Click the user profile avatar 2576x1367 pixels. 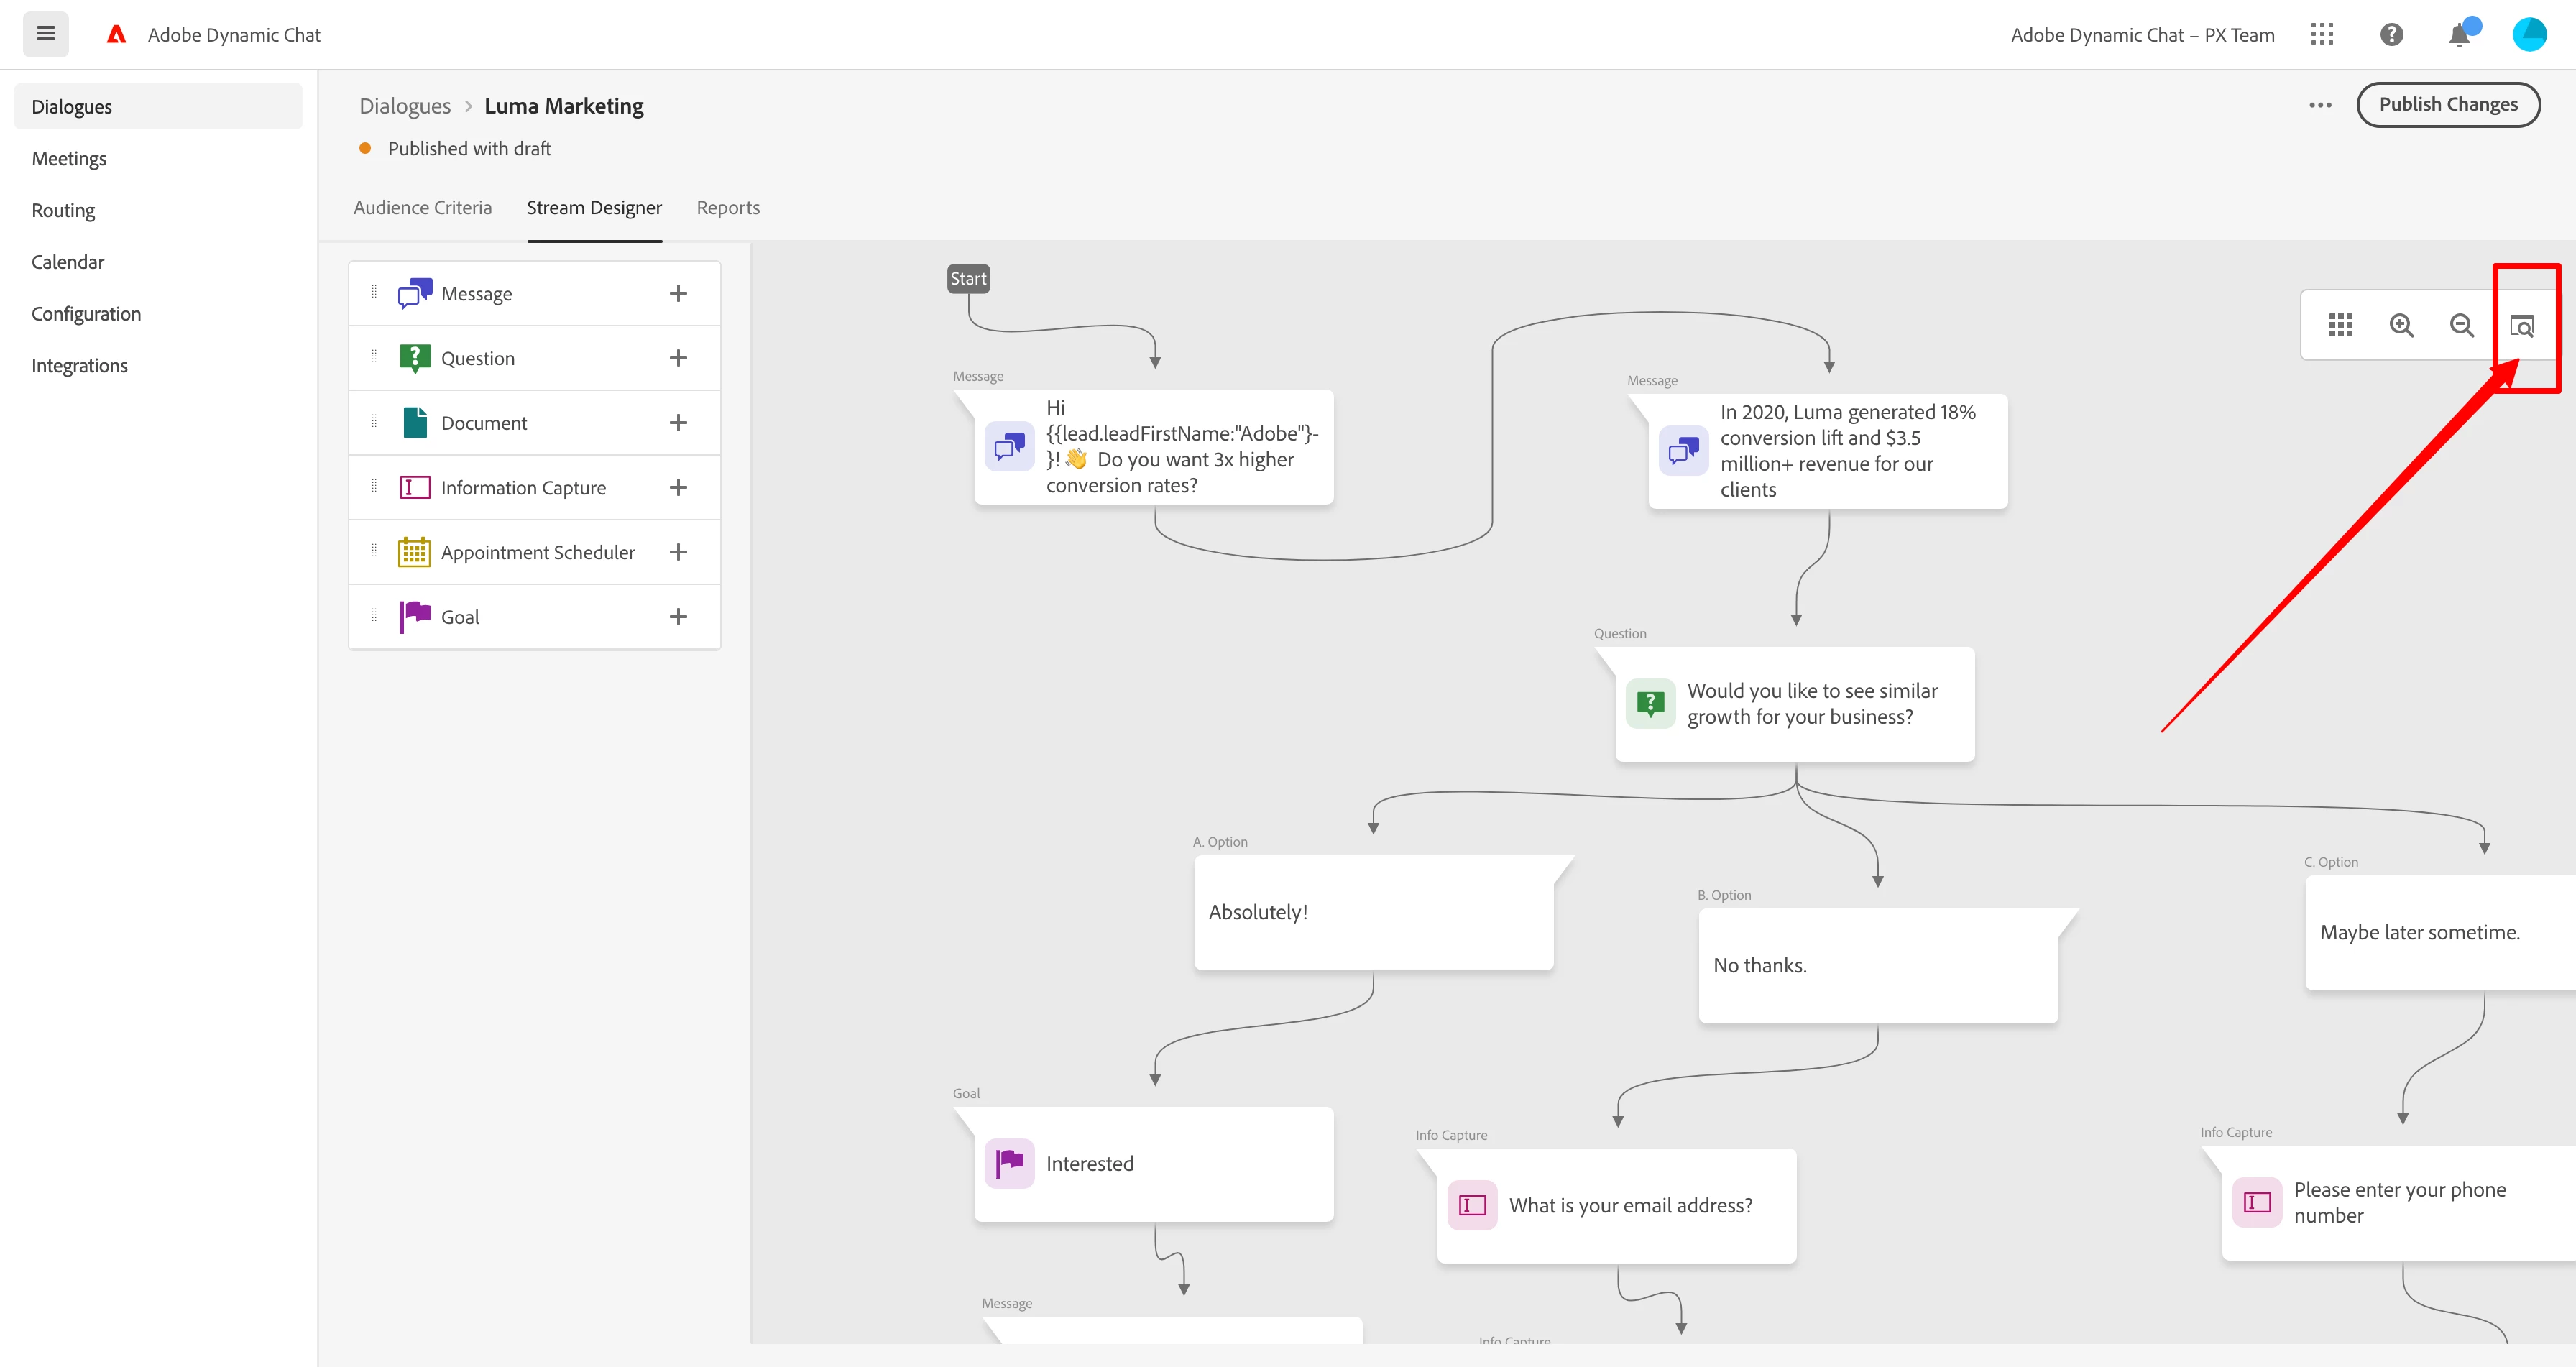coord(2529,35)
